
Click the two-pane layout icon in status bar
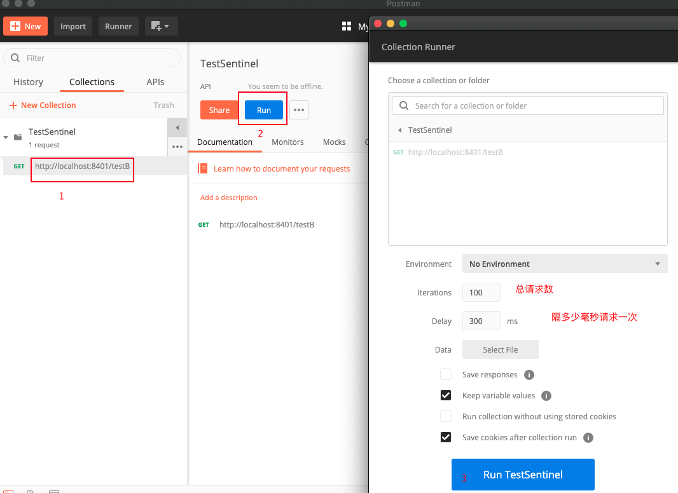coord(8,491)
